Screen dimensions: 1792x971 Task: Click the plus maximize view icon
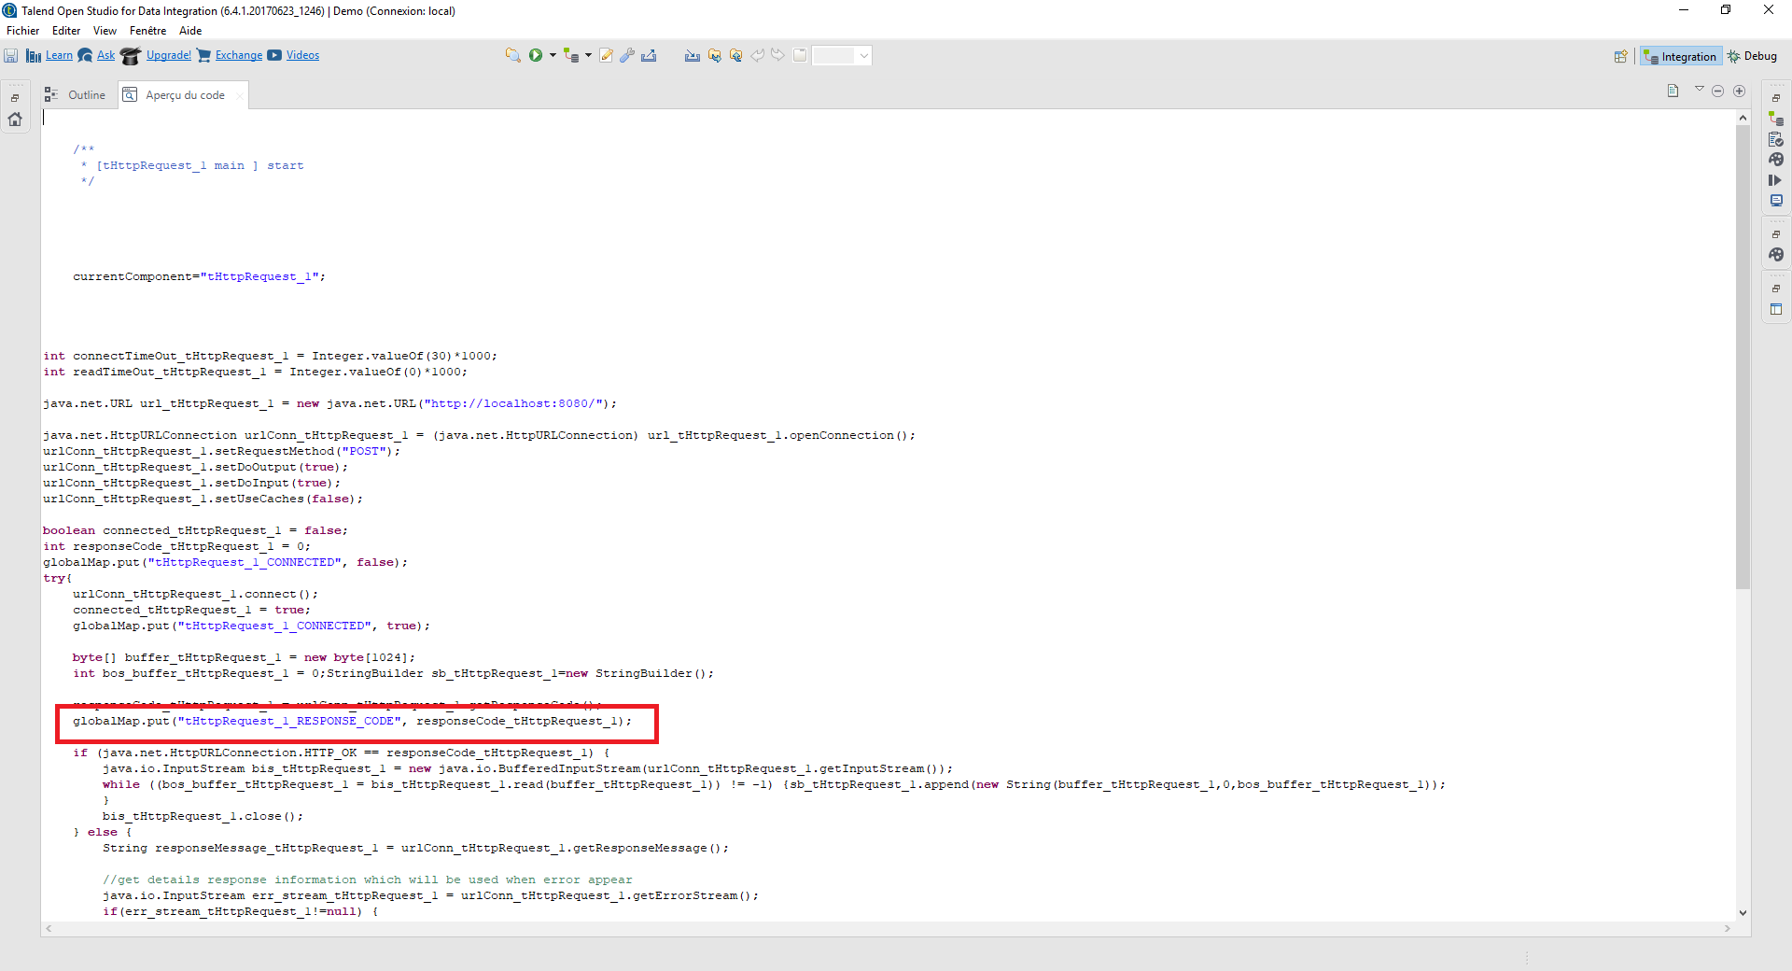(1739, 91)
